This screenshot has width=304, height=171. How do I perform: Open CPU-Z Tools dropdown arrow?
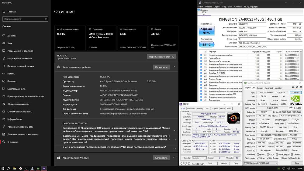(216, 163)
